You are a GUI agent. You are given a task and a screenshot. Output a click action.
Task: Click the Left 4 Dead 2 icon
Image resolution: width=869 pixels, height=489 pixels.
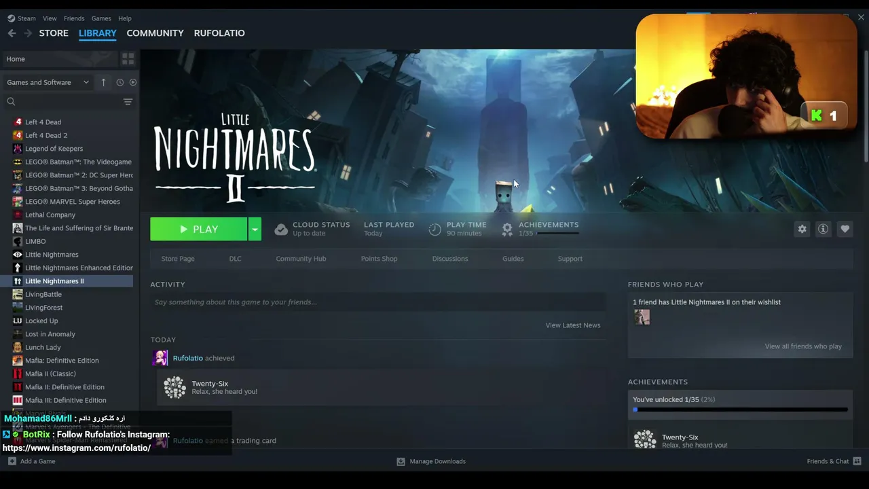(x=18, y=135)
